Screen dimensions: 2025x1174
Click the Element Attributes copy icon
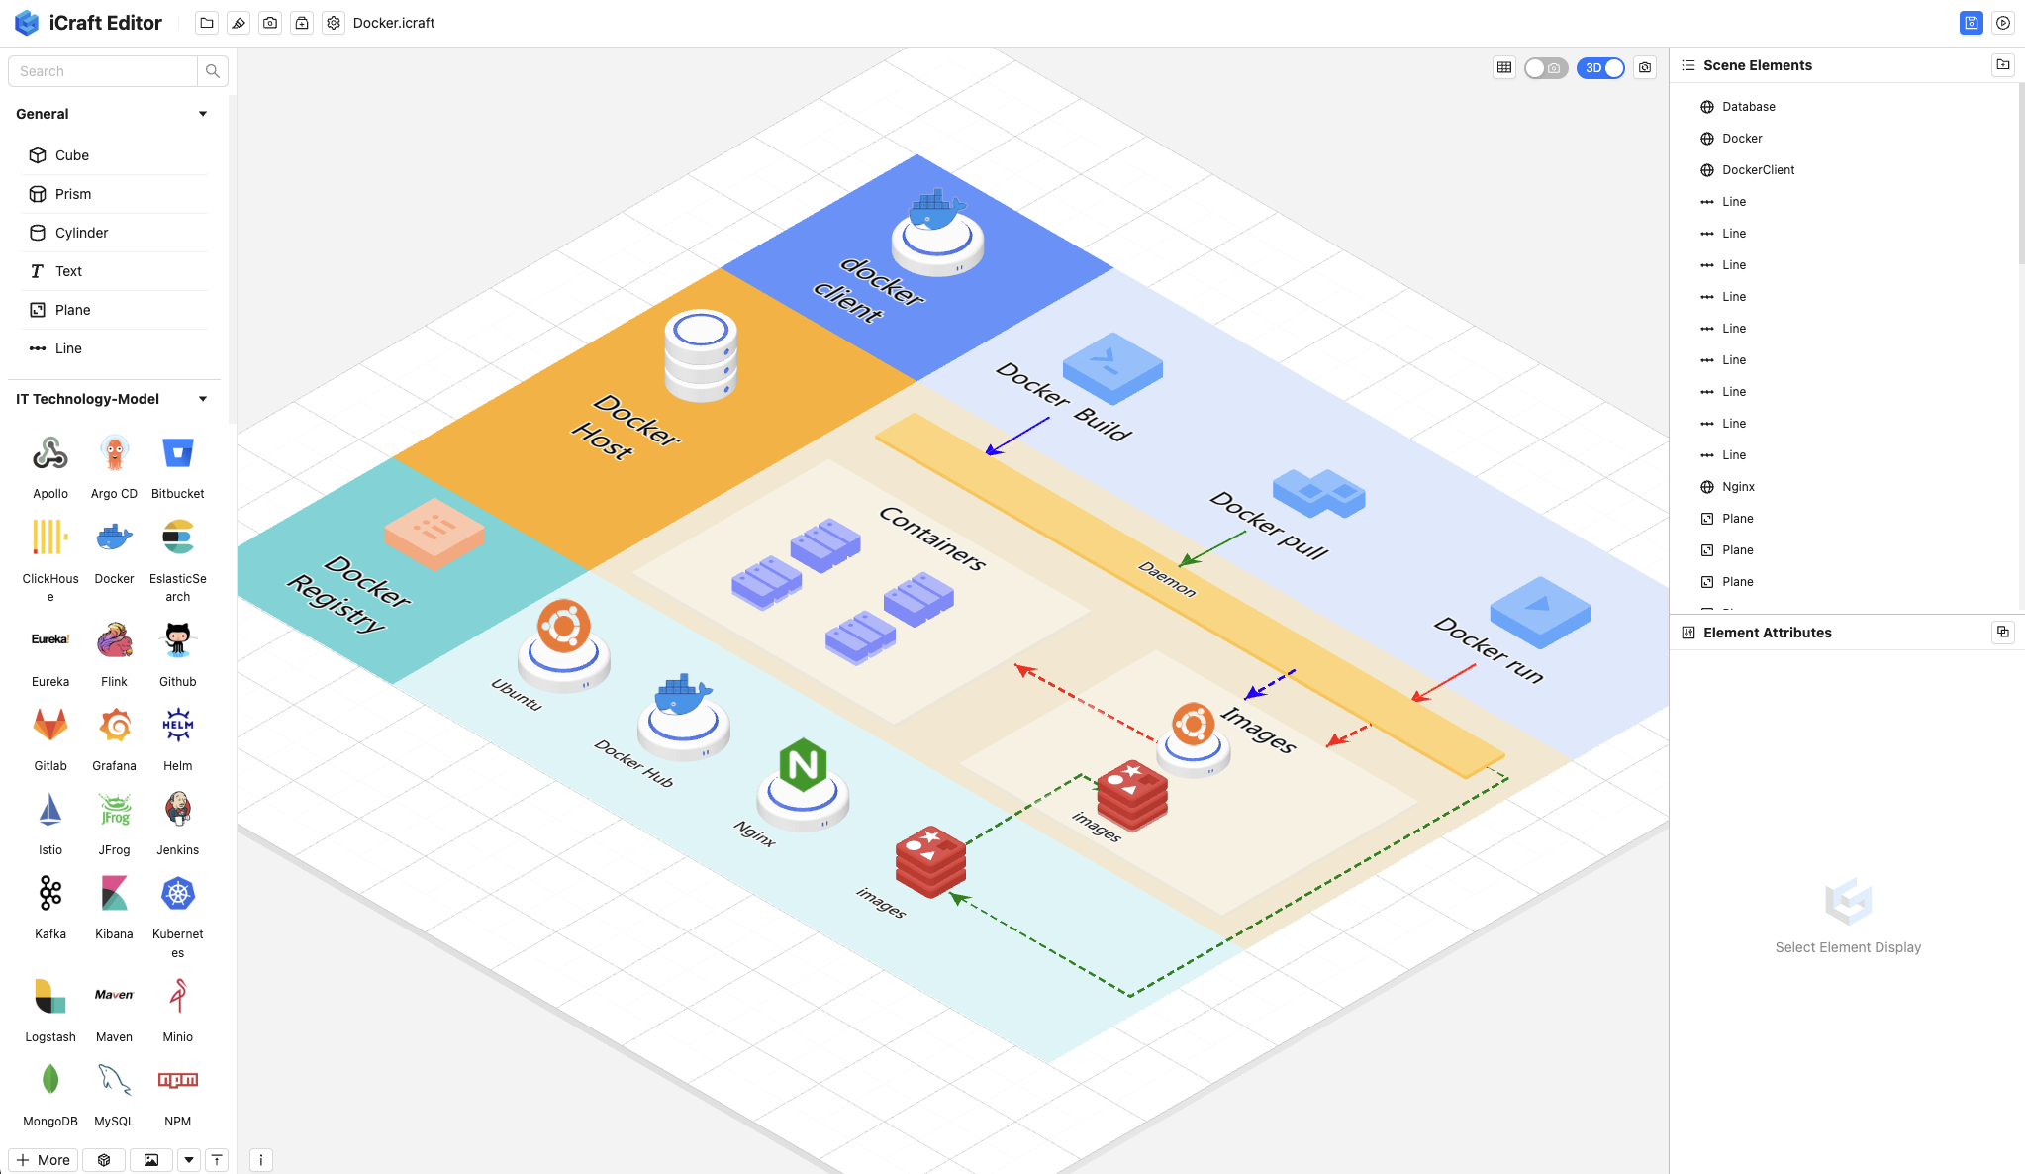click(x=2003, y=632)
